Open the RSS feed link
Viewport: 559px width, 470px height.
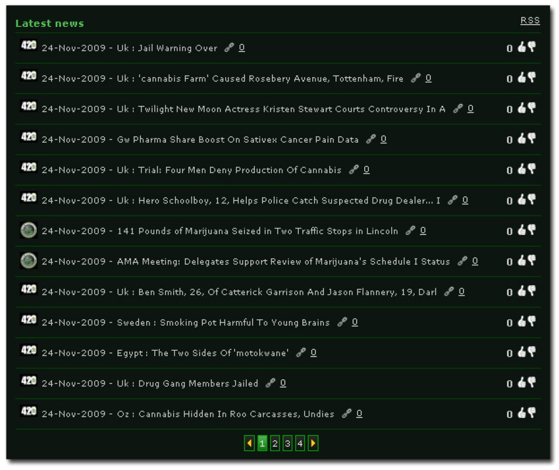tap(530, 20)
